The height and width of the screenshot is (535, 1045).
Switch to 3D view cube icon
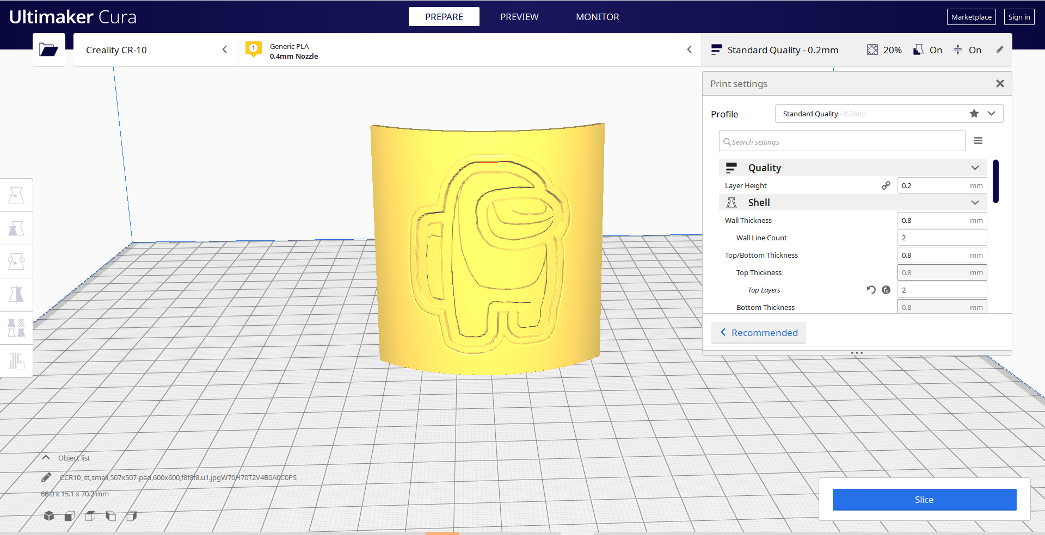click(x=49, y=515)
